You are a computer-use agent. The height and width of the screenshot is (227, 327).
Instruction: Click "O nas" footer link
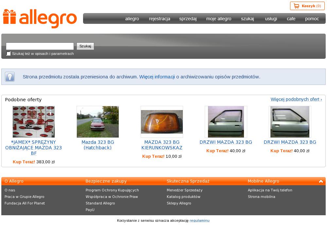pos(10,190)
